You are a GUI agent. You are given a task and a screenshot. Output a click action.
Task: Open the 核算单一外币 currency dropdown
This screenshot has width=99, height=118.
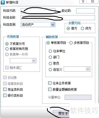coord(34,61)
